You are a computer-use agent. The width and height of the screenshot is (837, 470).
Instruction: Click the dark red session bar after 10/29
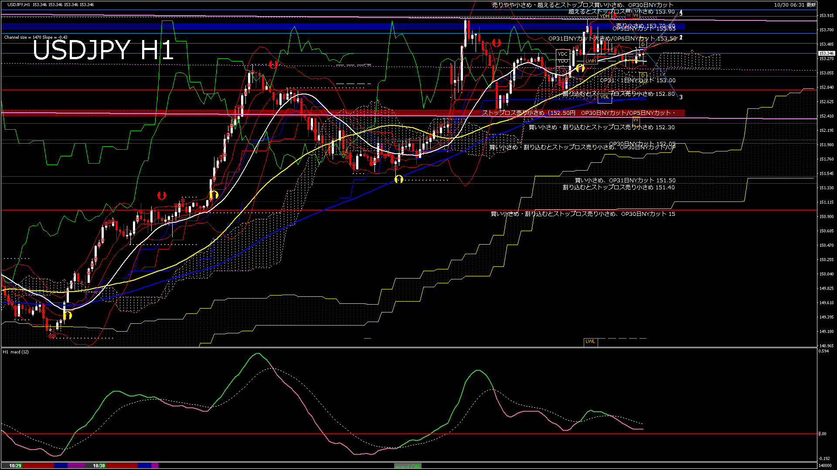(x=38, y=466)
